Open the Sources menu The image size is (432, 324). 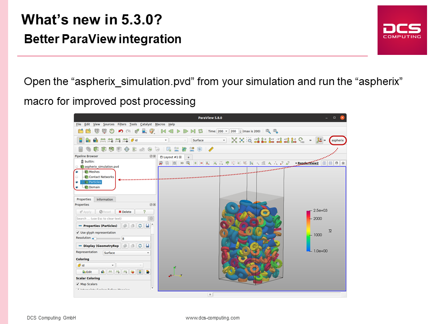click(x=109, y=124)
